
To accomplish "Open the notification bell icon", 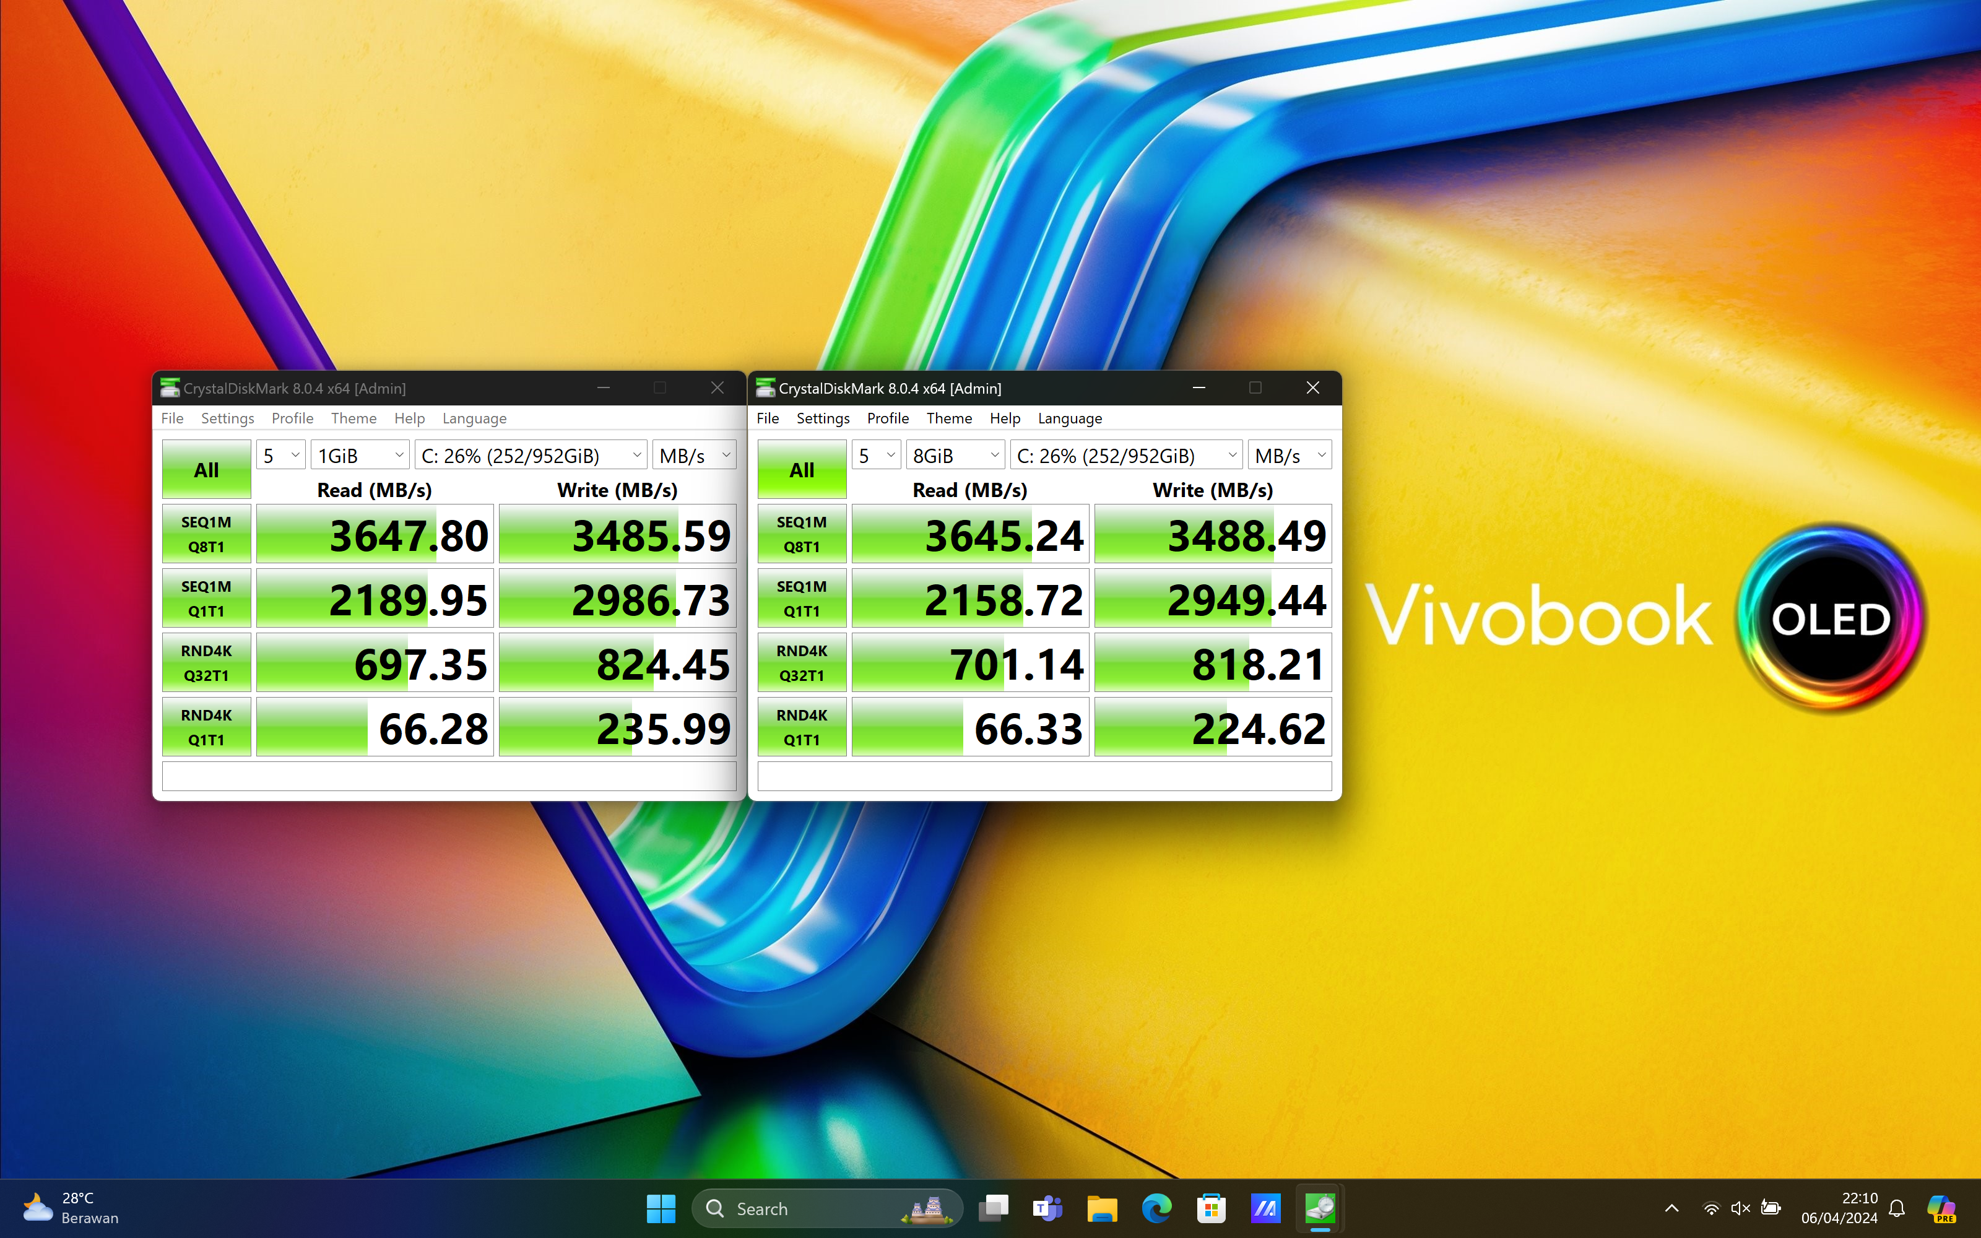I will (1897, 1208).
